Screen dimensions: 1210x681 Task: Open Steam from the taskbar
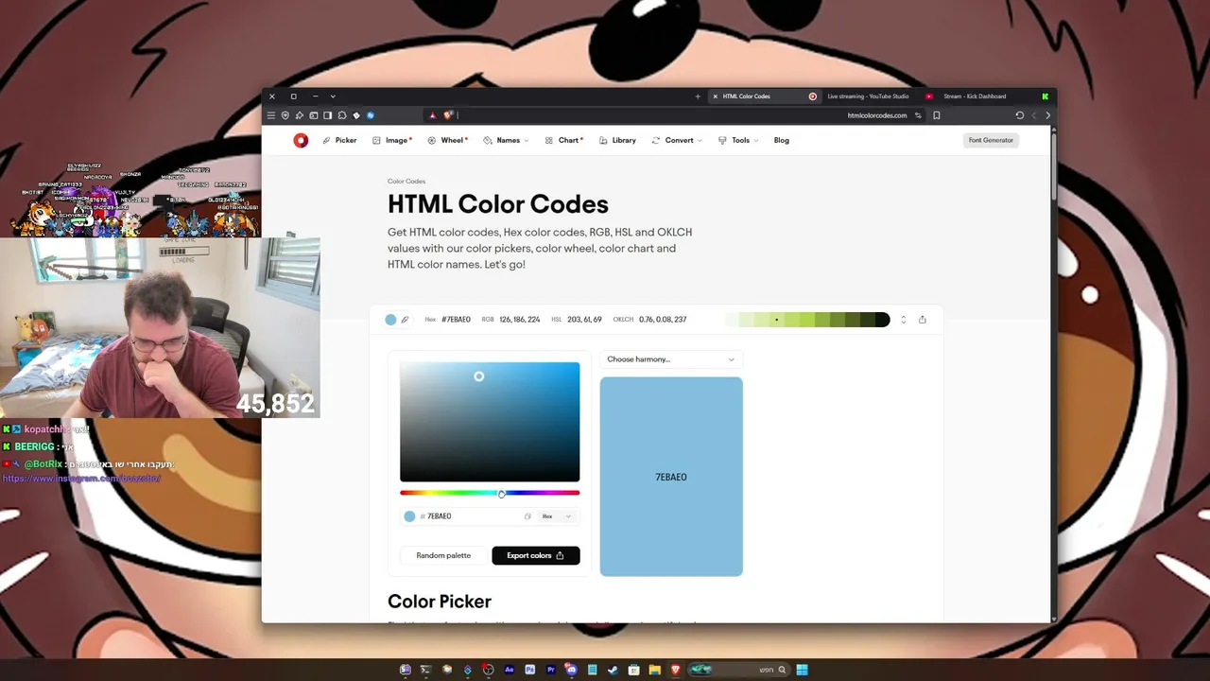click(x=613, y=670)
